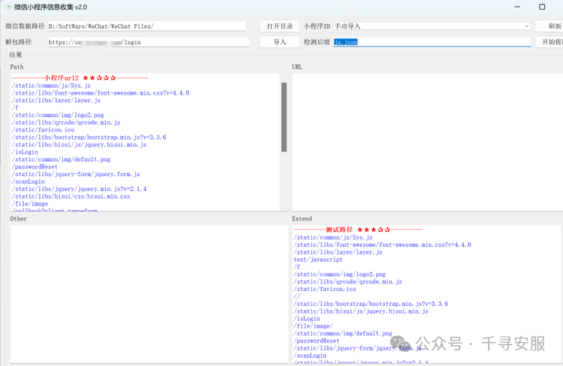The image size is (563, 366).
Task: Select /scanLogin in Extend list
Action: pyautogui.click(x=310, y=356)
